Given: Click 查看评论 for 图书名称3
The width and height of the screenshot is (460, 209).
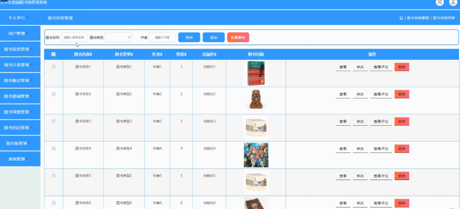Looking at the screenshot, I should click(x=381, y=122).
